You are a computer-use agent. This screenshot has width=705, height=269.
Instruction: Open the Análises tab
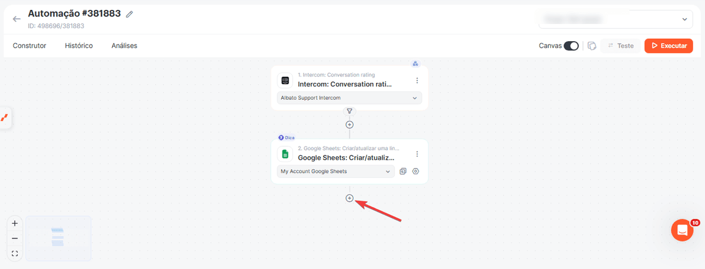pyautogui.click(x=125, y=45)
